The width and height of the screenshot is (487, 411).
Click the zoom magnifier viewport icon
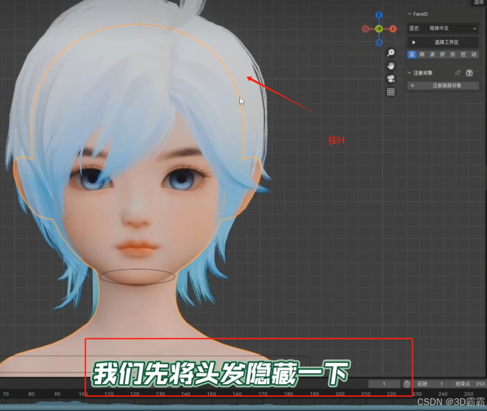coord(391,53)
